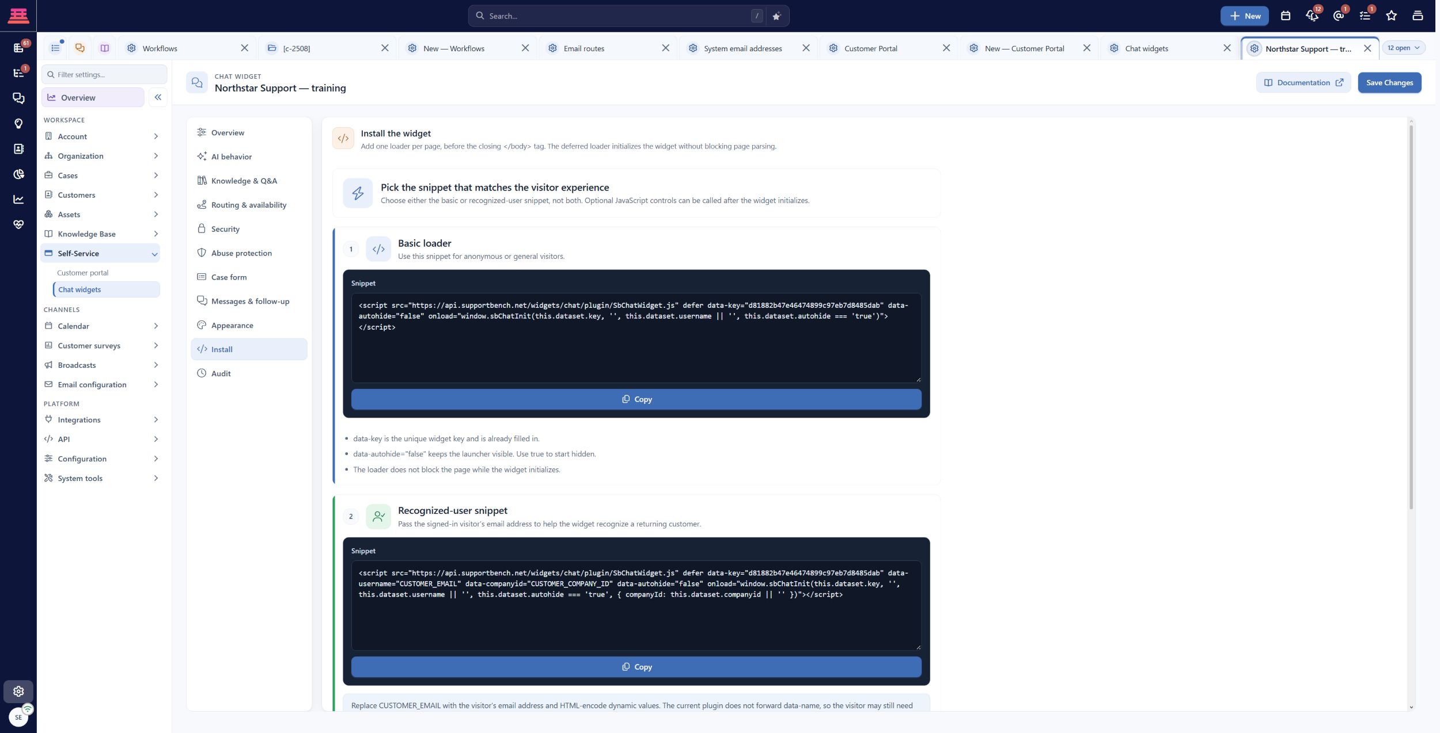Click the favorites star in top bar
The height and width of the screenshot is (733, 1440).
click(x=1392, y=16)
